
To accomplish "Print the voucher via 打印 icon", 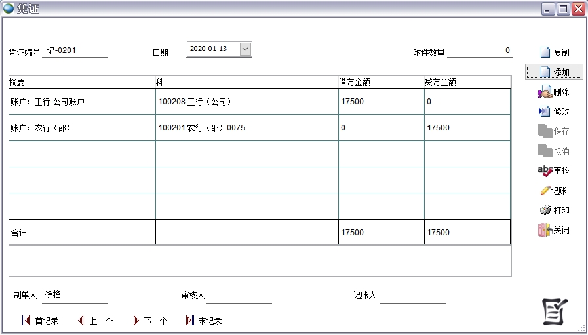I will click(x=545, y=210).
